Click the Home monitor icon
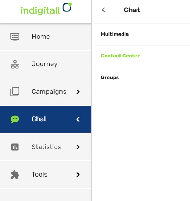The height and width of the screenshot is (201, 190). click(x=15, y=37)
